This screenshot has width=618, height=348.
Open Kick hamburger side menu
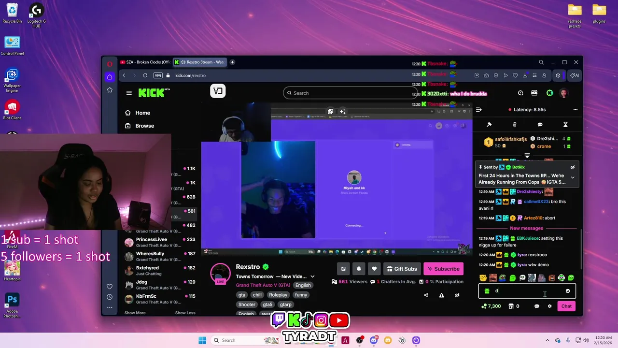tap(129, 93)
